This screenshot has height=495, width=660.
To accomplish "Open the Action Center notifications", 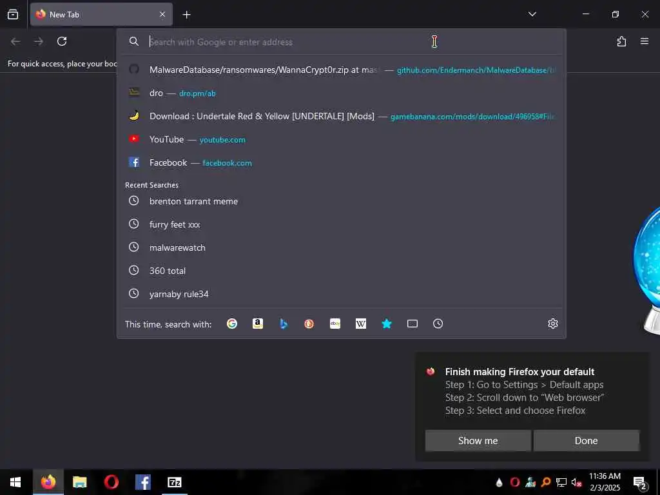I will click(x=640, y=482).
